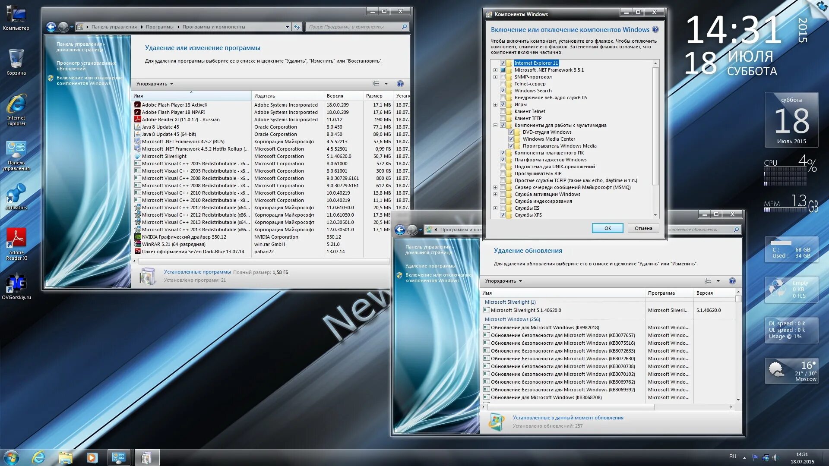Click the horizontal scrollbar in the updates list
Viewport: 829px width, 466px height.
pos(570,407)
